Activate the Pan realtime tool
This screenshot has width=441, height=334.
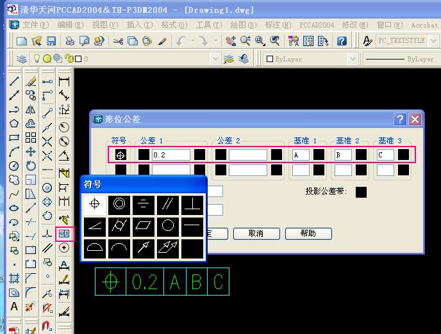231,41
